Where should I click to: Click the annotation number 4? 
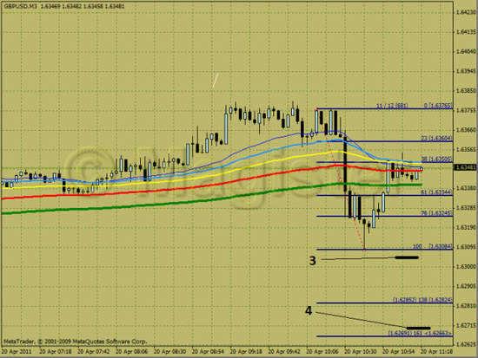coord(309,310)
